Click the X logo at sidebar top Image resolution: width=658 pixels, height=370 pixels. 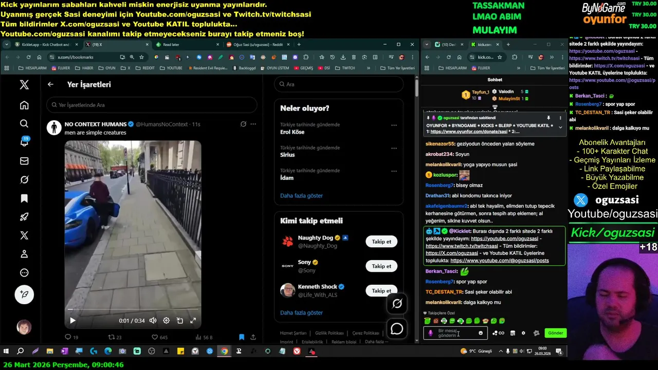24,85
